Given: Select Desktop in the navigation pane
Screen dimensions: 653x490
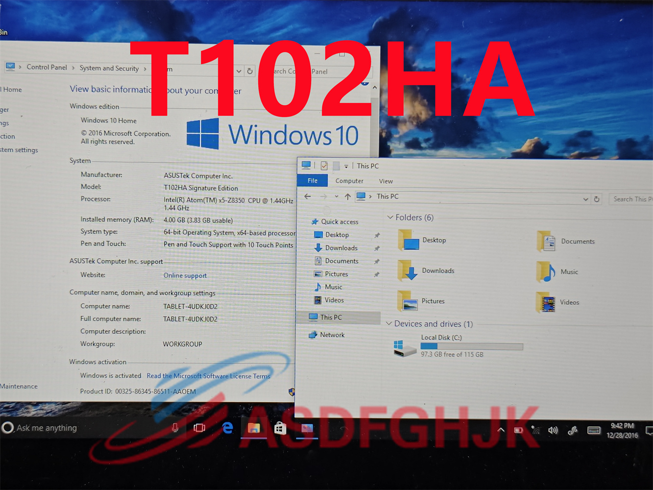Looking at the screenshot, I should click(x=332, y=235).
